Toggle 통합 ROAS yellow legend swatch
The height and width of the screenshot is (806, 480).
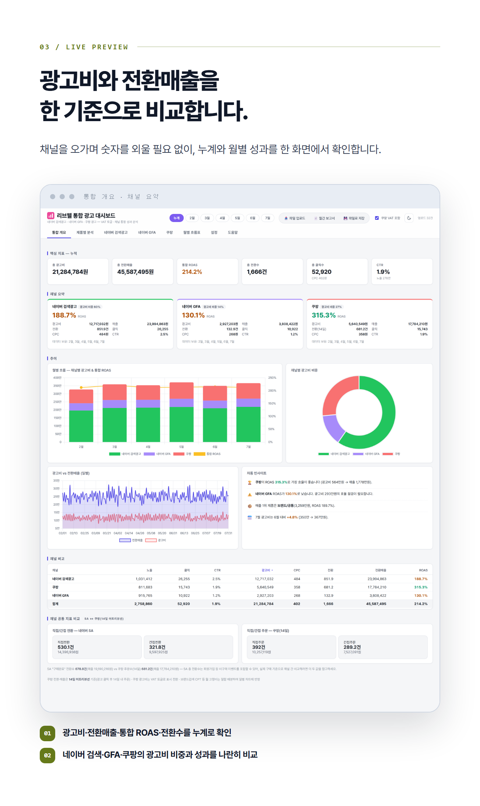200,454
